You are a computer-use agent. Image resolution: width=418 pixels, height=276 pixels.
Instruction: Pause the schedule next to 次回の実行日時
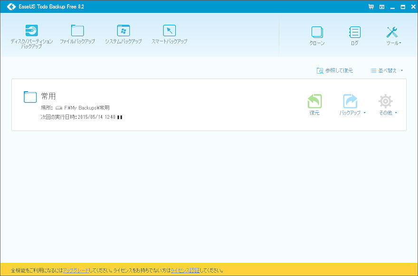[x=120, y=117]
